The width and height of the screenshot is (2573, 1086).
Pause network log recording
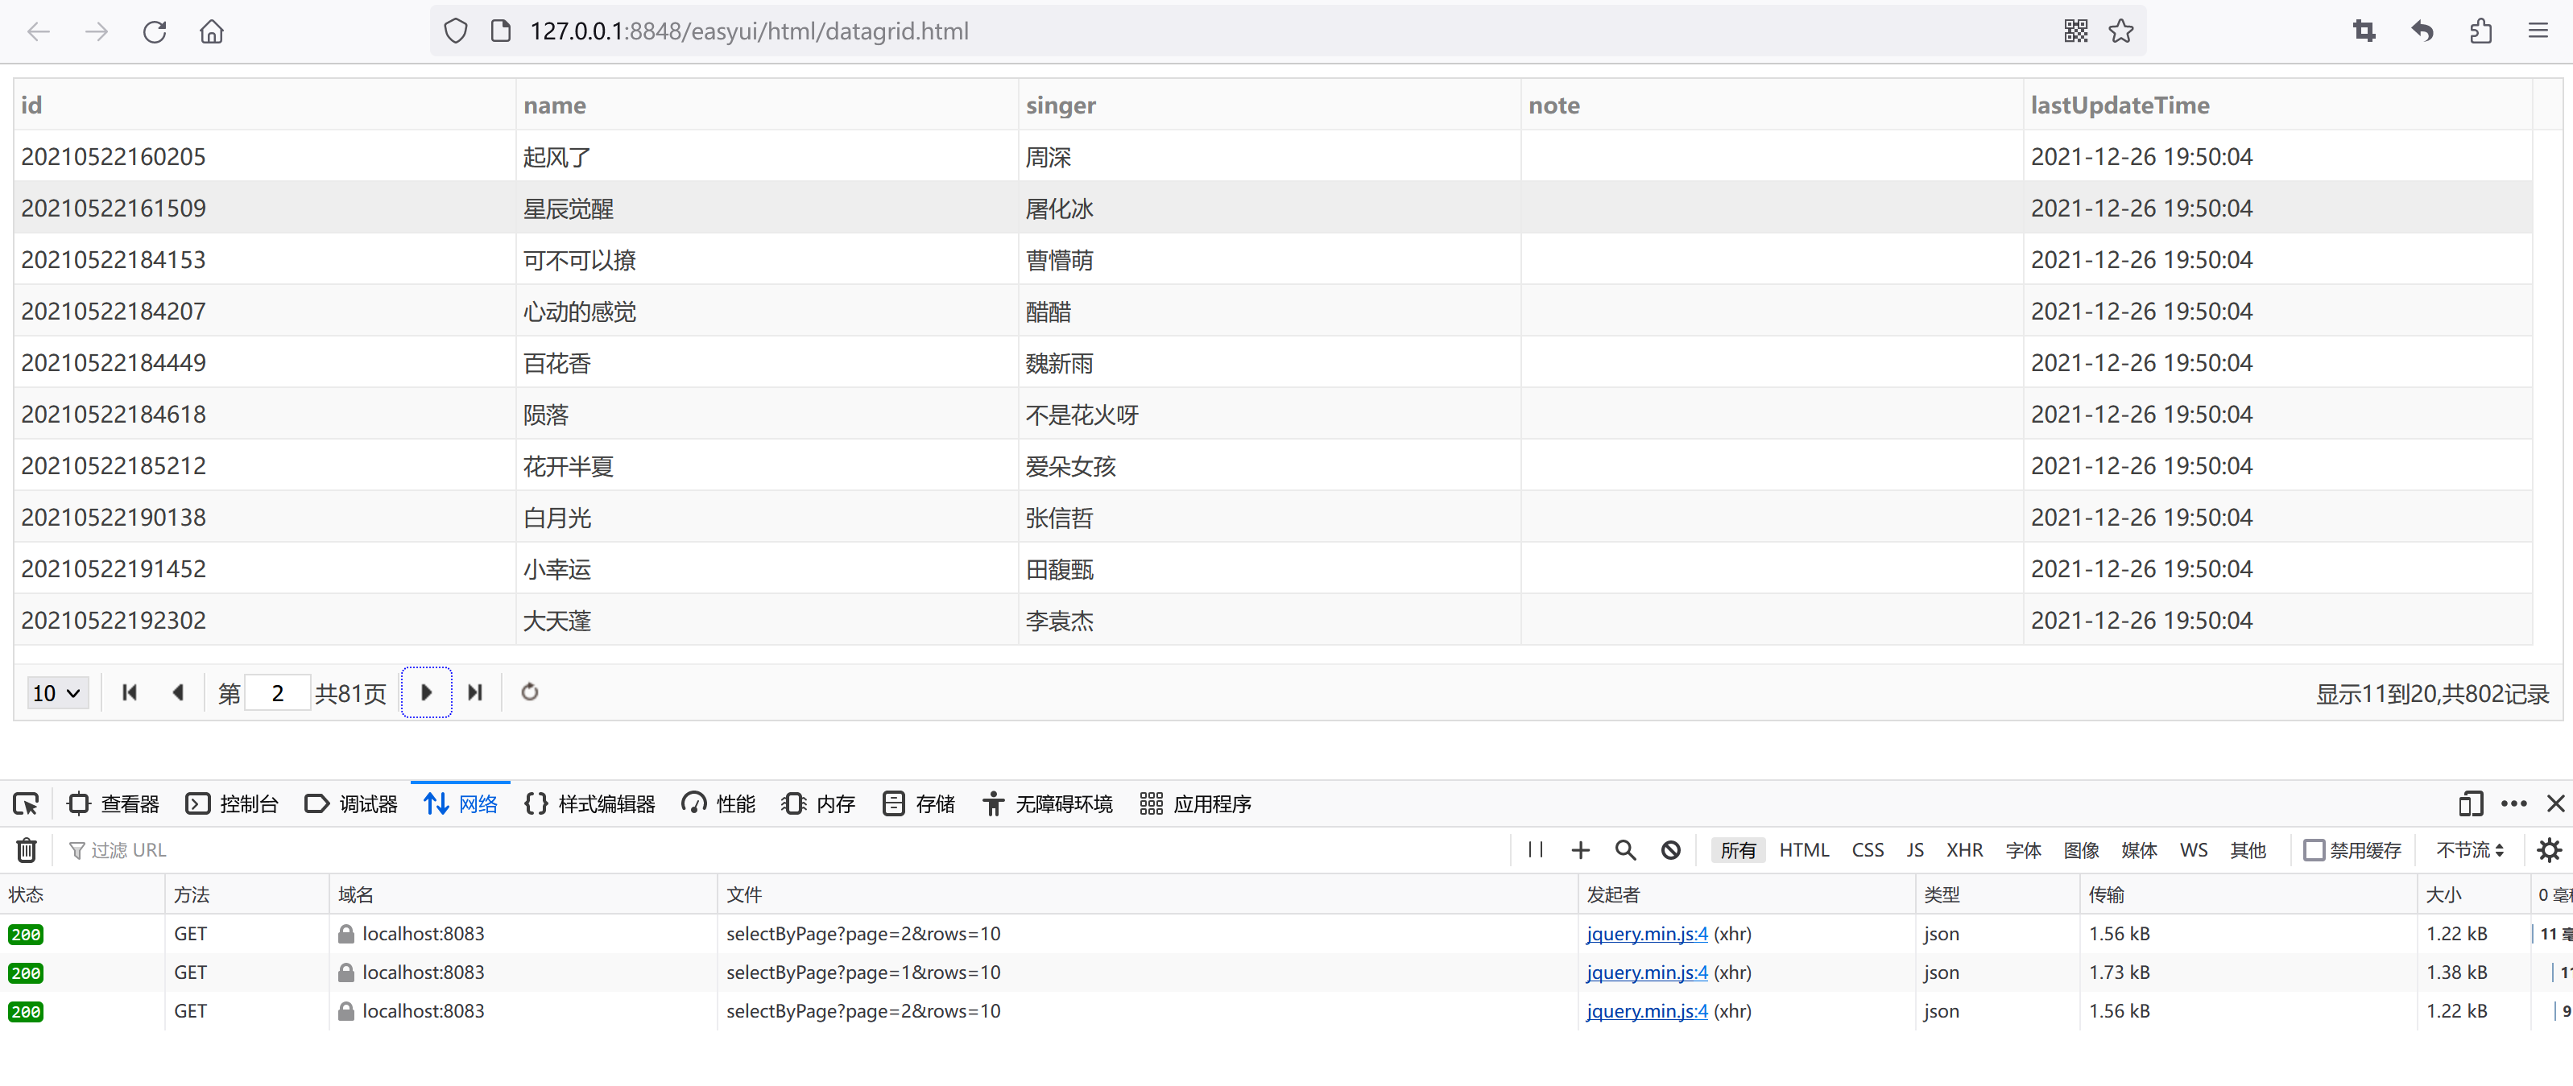point(1537,850)
